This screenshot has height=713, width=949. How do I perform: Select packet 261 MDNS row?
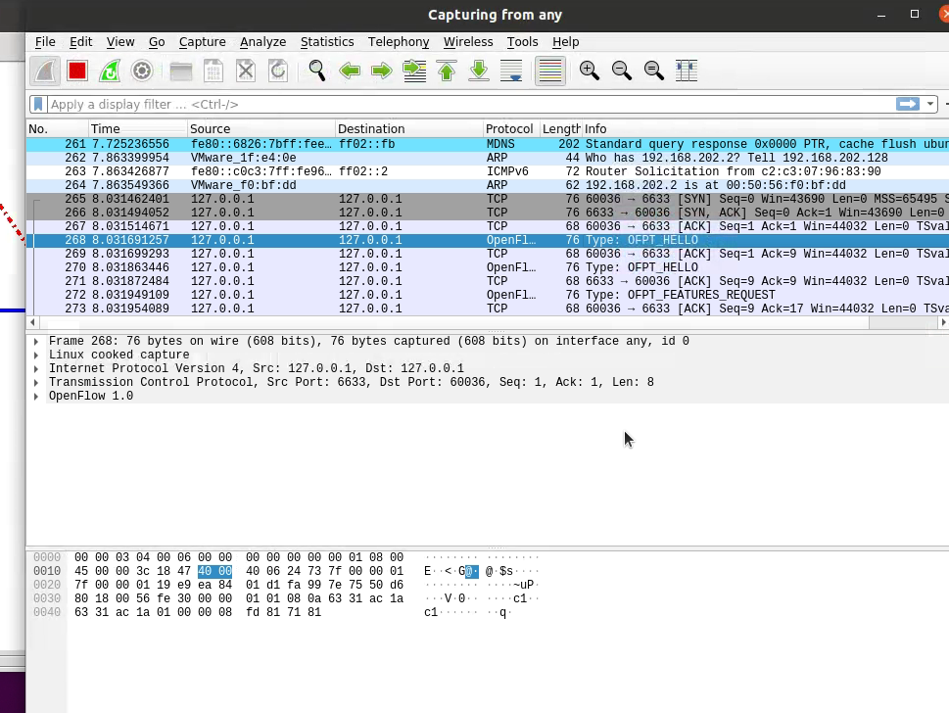tap(487, 144)
